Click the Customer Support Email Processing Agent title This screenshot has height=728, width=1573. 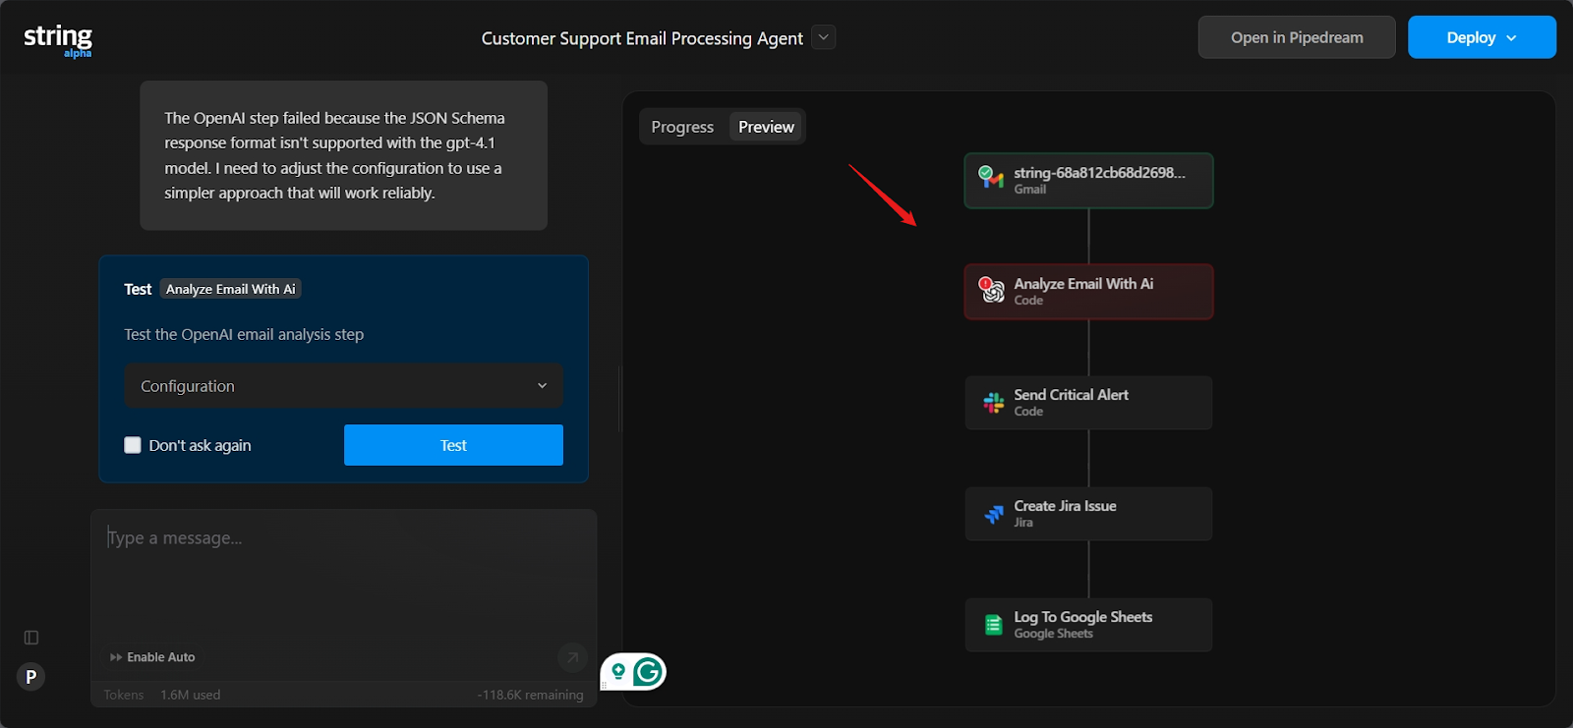click(x=642, y=38)
